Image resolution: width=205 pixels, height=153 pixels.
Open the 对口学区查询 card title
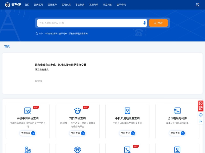point(78,118)
